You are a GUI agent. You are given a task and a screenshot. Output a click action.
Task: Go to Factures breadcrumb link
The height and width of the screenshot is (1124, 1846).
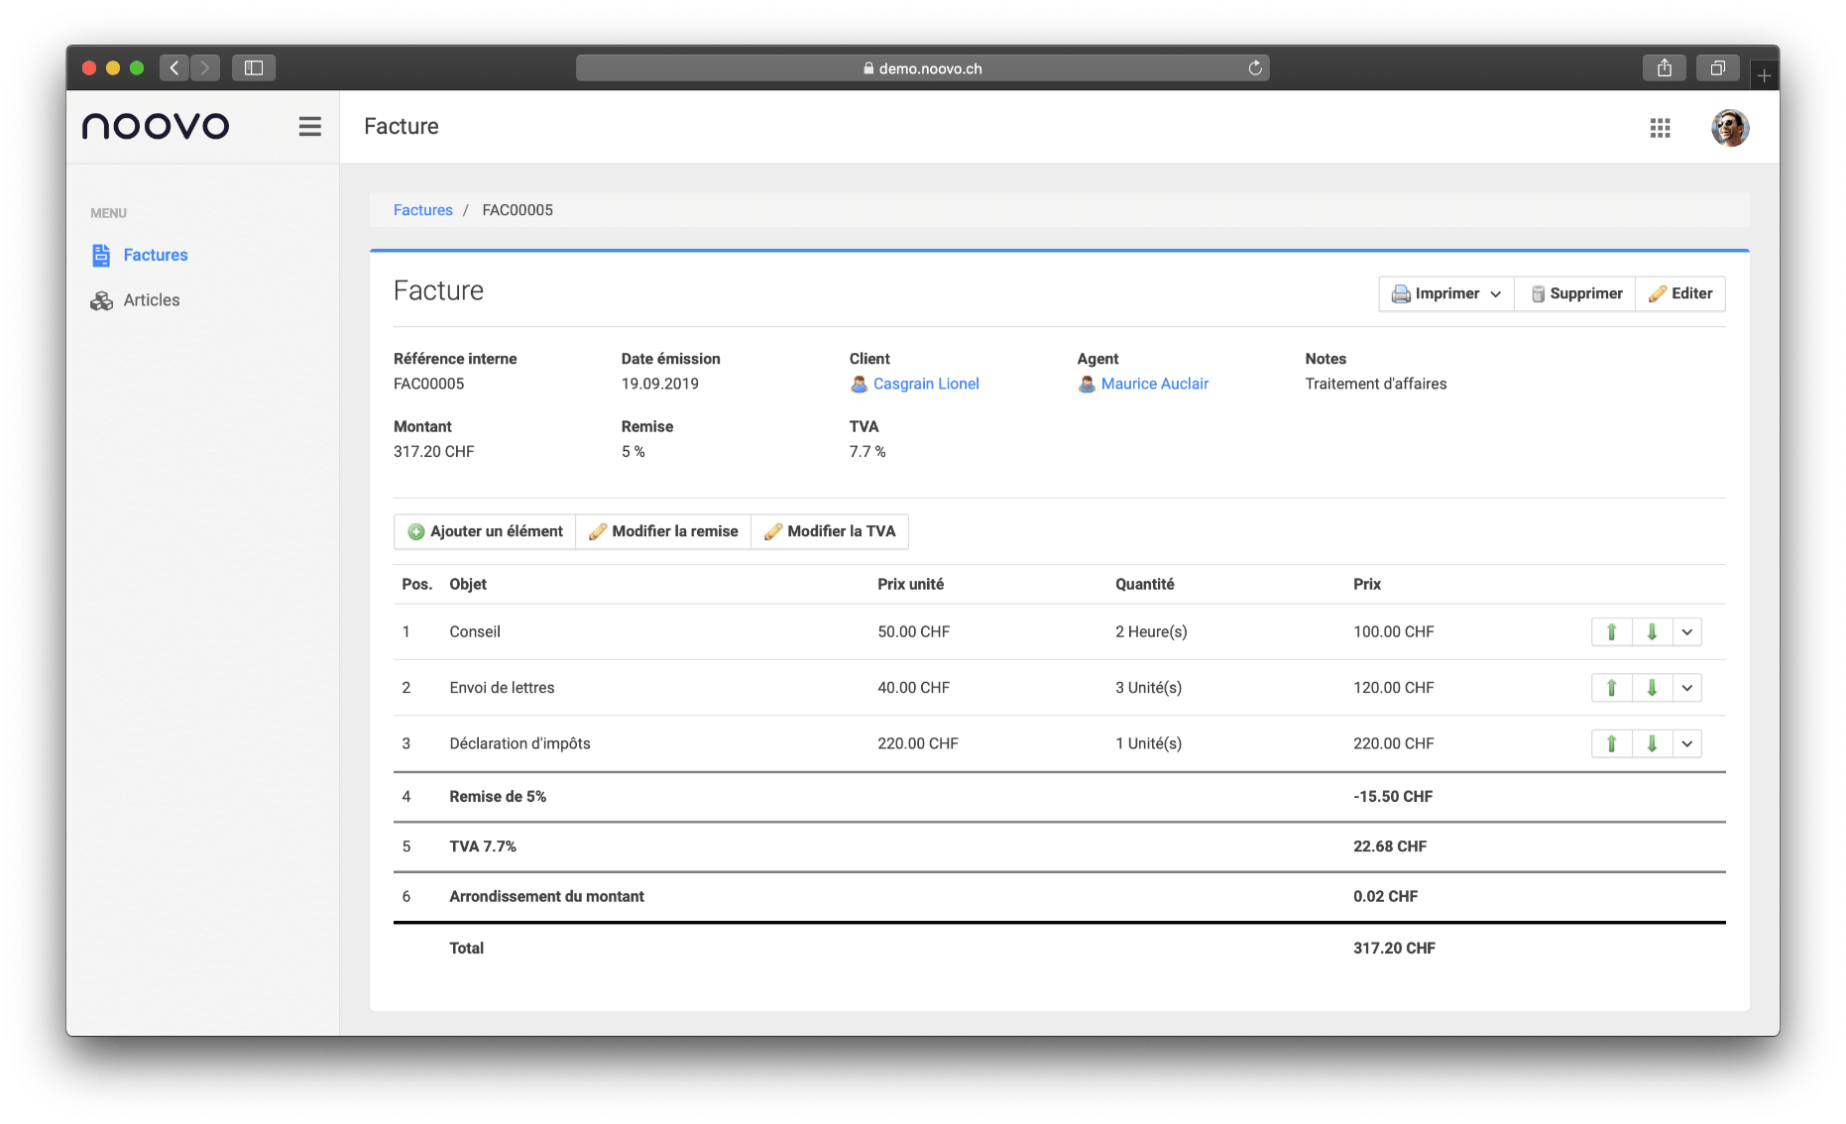pyautogui.click(x=422, y=210)
